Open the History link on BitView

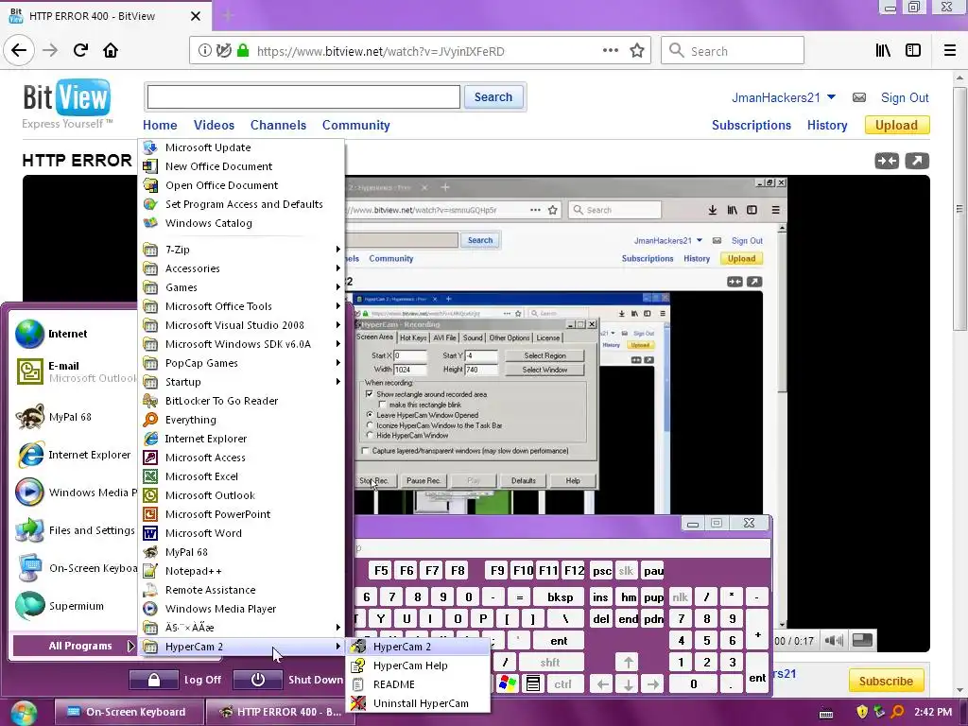pyautogui.click(x=827, y=126)
